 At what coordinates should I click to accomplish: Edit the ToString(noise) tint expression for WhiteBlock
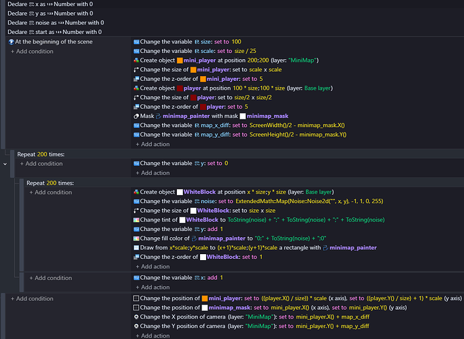pyautogui.click(x=306, y=220)
